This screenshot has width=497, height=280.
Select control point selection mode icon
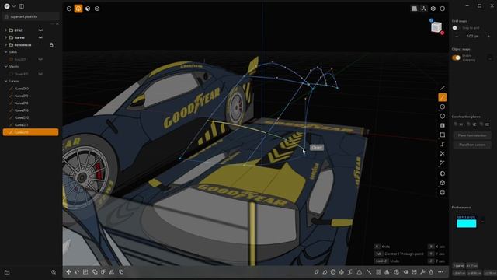click(x=69, y=9)
